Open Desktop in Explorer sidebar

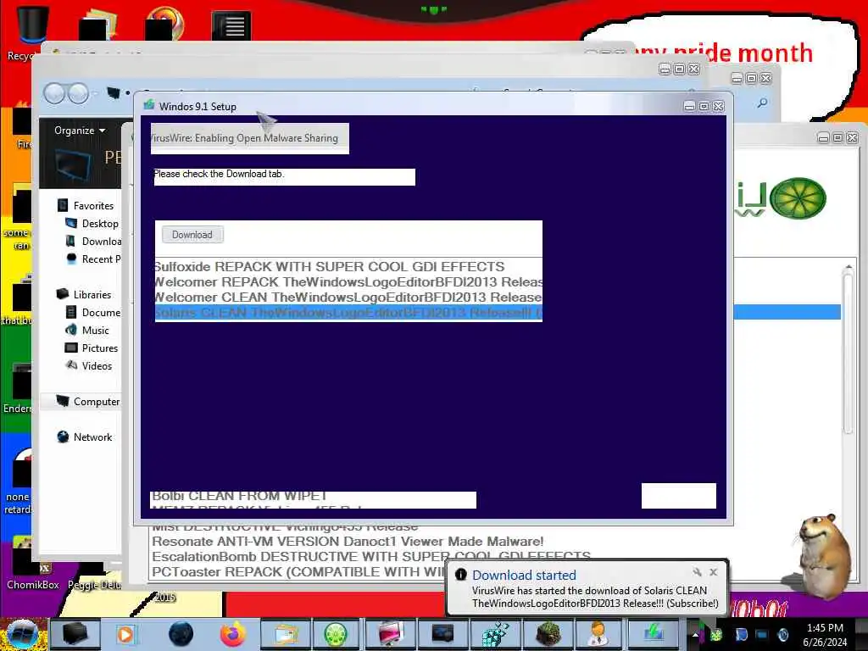(x=92, y=223)
